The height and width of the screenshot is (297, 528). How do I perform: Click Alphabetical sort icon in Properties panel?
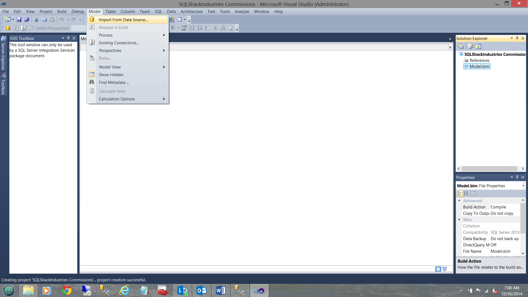[x=466, y=193]
